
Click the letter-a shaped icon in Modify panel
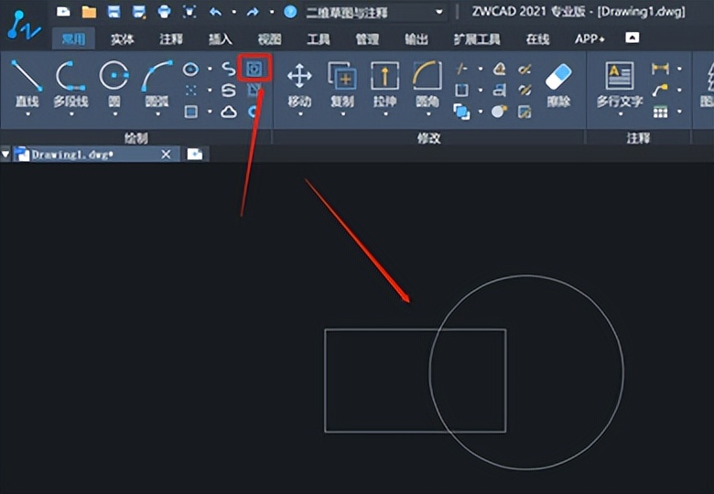(500, 90)
